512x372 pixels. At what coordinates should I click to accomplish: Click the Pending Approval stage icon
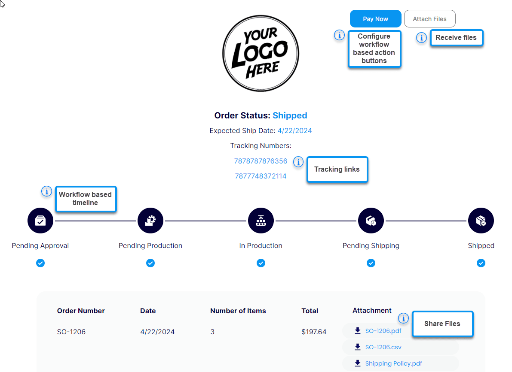click(x=40, y=221)
